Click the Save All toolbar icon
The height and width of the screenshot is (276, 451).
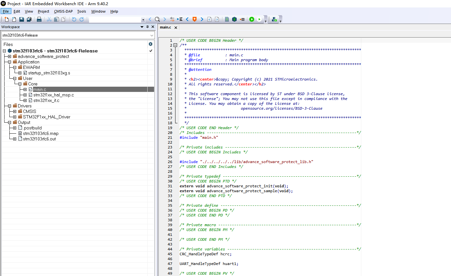click(29, 19)
